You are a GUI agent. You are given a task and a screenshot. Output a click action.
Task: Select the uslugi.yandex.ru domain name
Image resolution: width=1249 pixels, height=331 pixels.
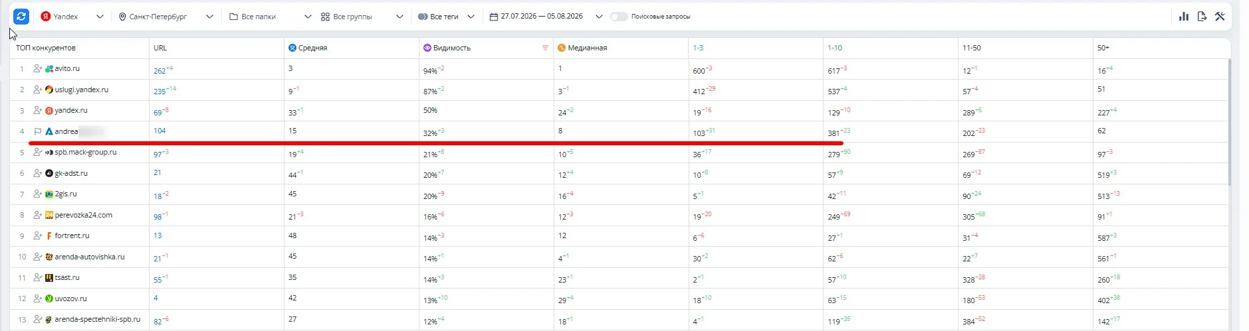point(82,90)
